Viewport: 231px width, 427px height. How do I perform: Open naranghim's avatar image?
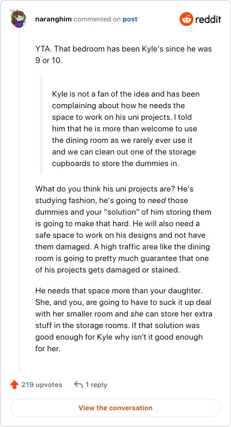coord(18,19)
